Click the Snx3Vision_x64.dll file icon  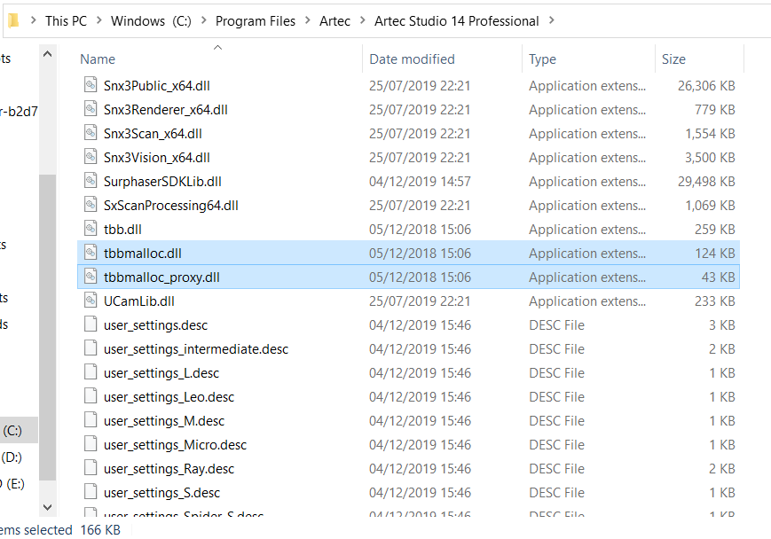[x=90, y=157]
